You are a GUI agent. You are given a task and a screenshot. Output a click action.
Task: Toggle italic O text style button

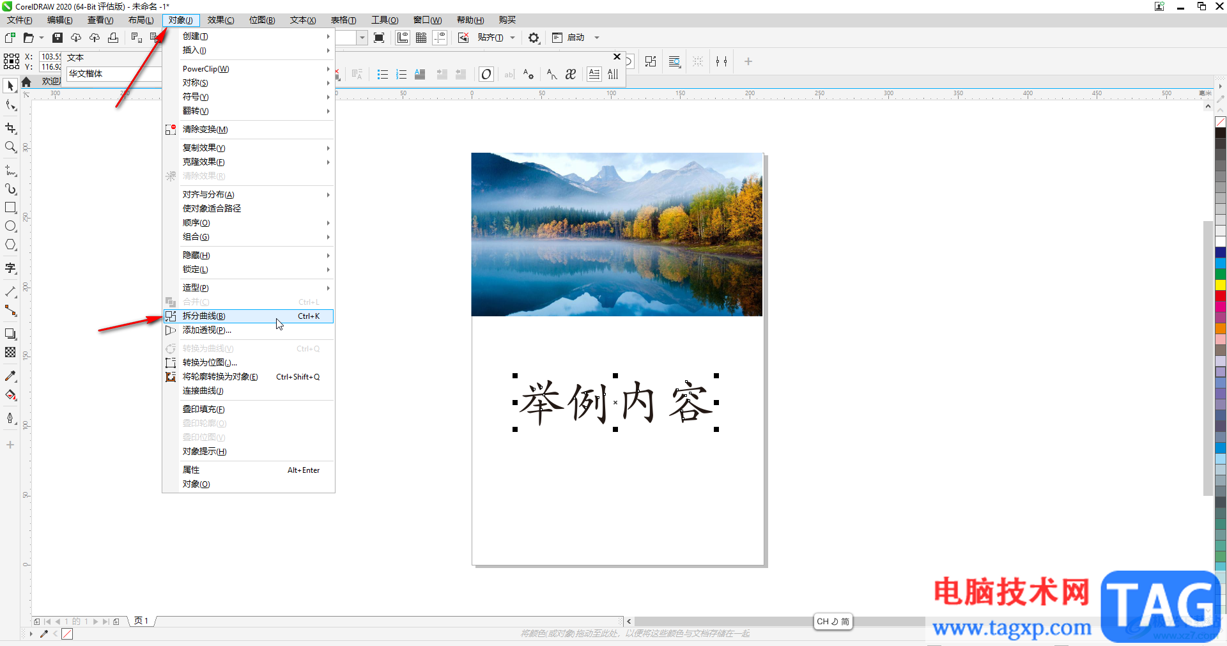click(486, 74)
